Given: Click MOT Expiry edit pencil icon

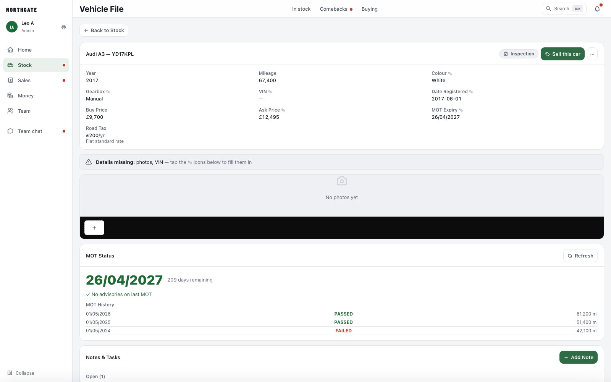Looking at the screenshot, I should 461,110.
